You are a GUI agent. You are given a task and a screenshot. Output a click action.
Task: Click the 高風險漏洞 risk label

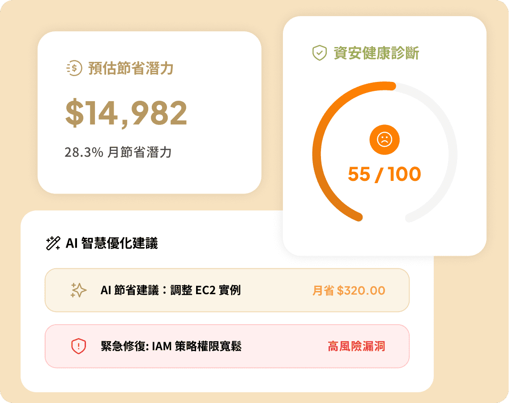(356, 346)
